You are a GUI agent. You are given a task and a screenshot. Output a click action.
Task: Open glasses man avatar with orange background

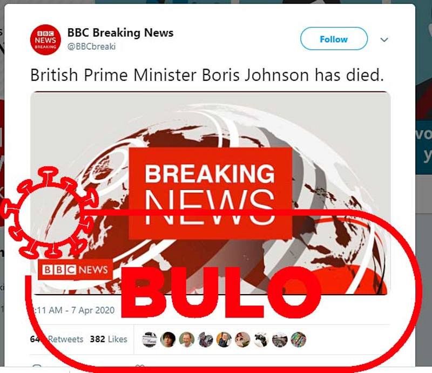[x=224, y=340]
